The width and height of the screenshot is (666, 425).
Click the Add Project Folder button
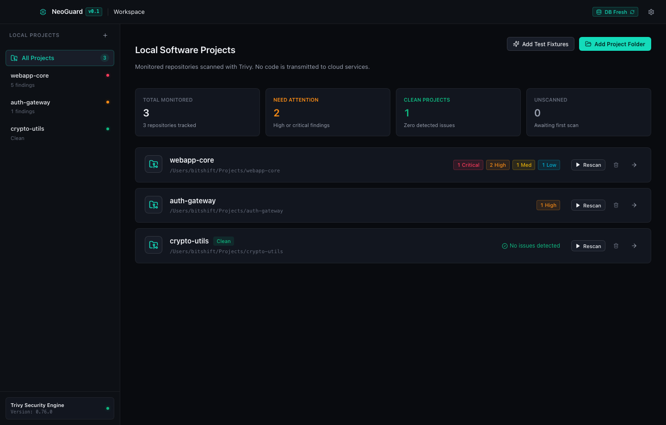click(x=615, y=44)
